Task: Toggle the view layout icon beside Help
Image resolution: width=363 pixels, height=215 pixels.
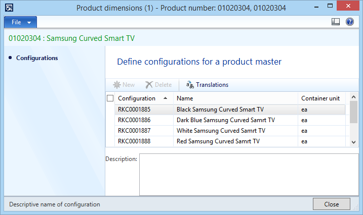Action: (336, 22)
